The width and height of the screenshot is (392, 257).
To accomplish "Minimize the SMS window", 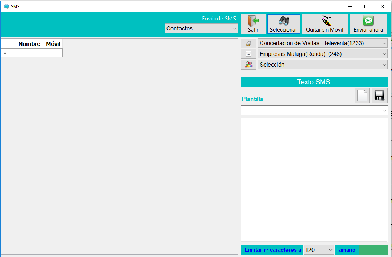I will pos(350,6).
